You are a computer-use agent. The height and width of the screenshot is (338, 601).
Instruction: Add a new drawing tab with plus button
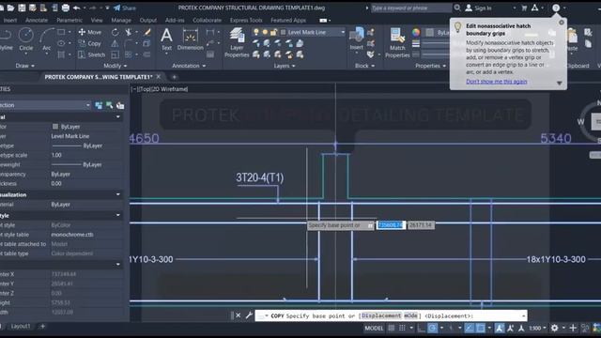click(x=174, y=77)
